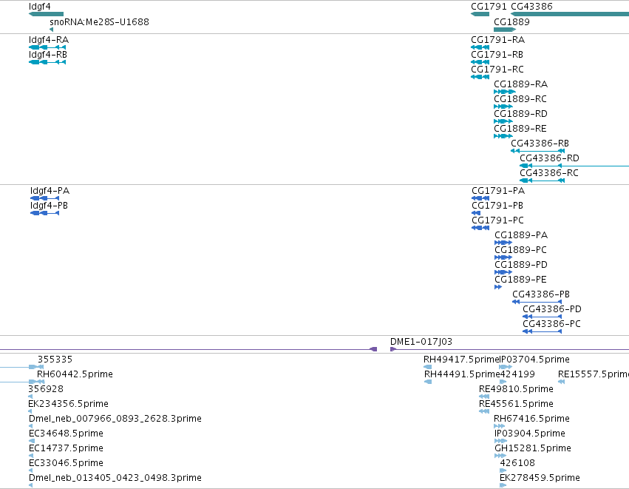Open EST GH15281.5prime
The width and height of the screenshot is (629, 489).
coord(533,448)
